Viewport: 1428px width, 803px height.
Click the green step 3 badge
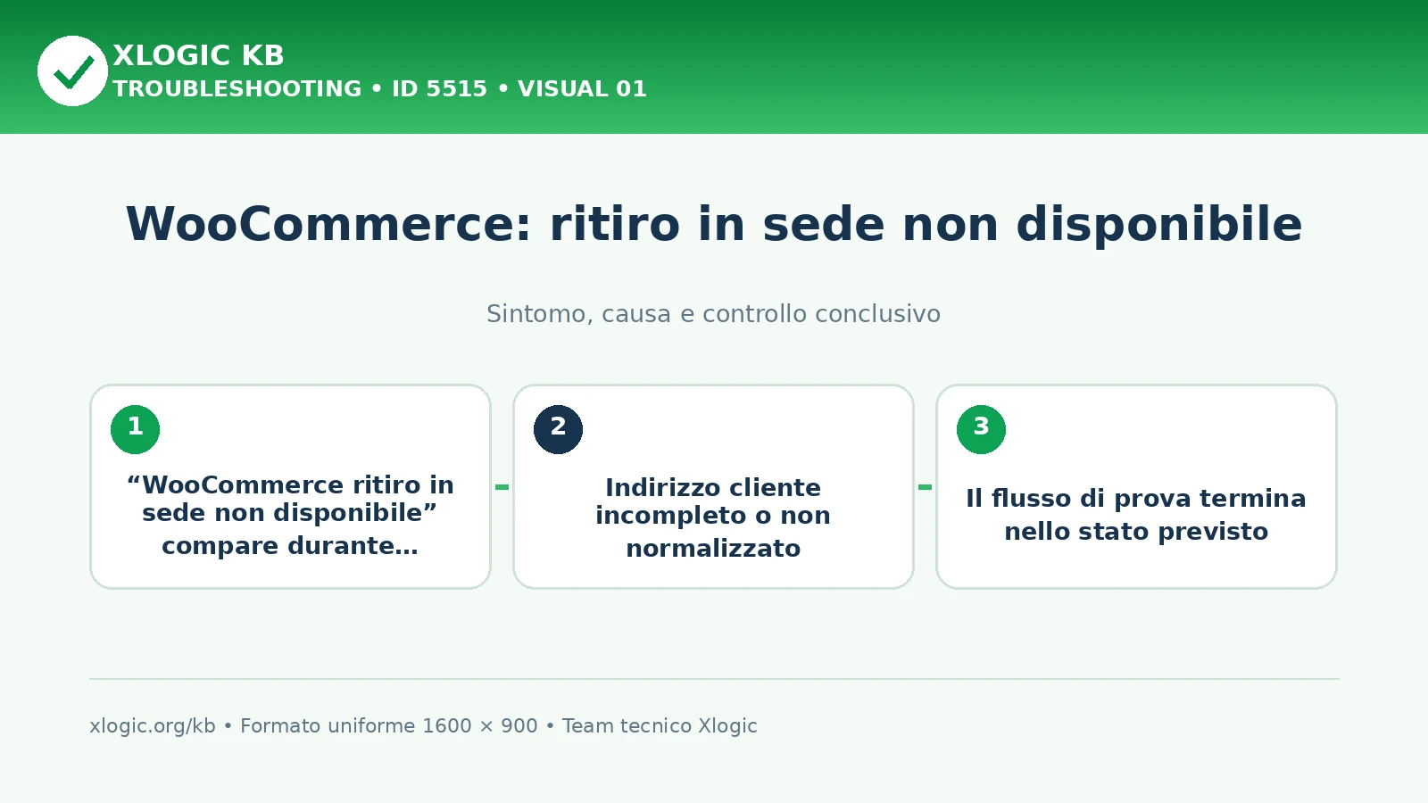click(981, 429)
